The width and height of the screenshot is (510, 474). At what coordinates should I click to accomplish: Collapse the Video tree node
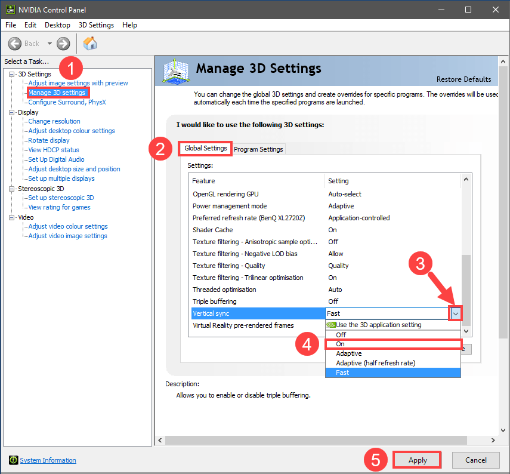[12, 217]
